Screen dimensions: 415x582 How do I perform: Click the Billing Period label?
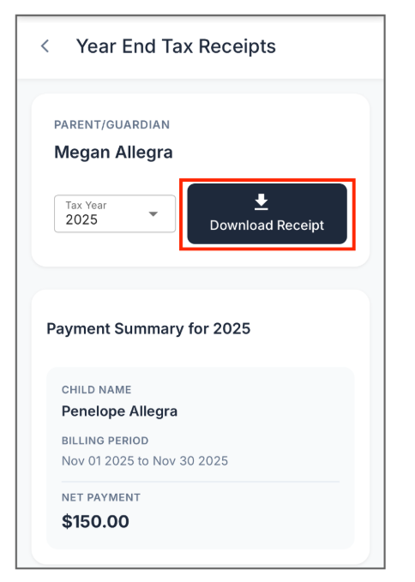point(105,441)
